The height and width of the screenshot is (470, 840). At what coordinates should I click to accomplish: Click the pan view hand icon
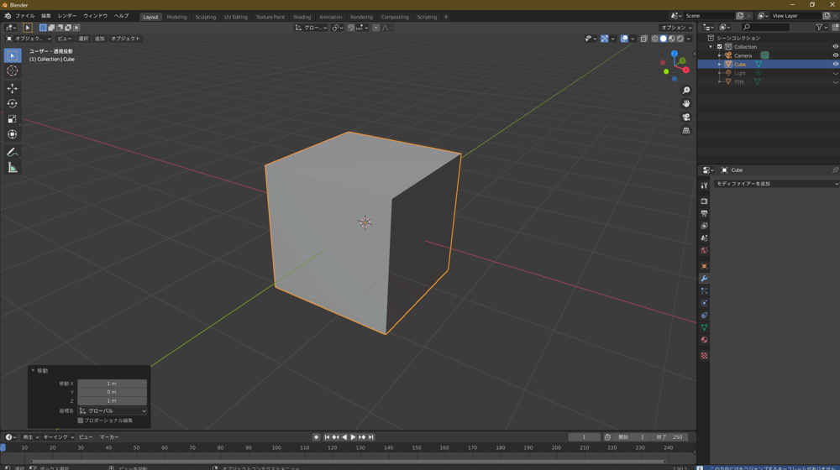point(685,104)
